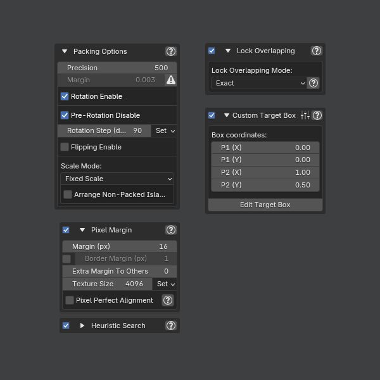Click the Margin warning triangle icon
Screen dimensions: 380x380
tap(171, 80)
